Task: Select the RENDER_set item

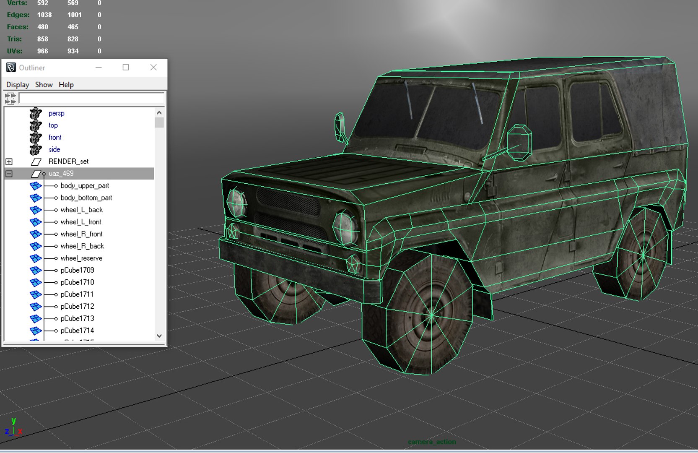Action: point(69,161)
